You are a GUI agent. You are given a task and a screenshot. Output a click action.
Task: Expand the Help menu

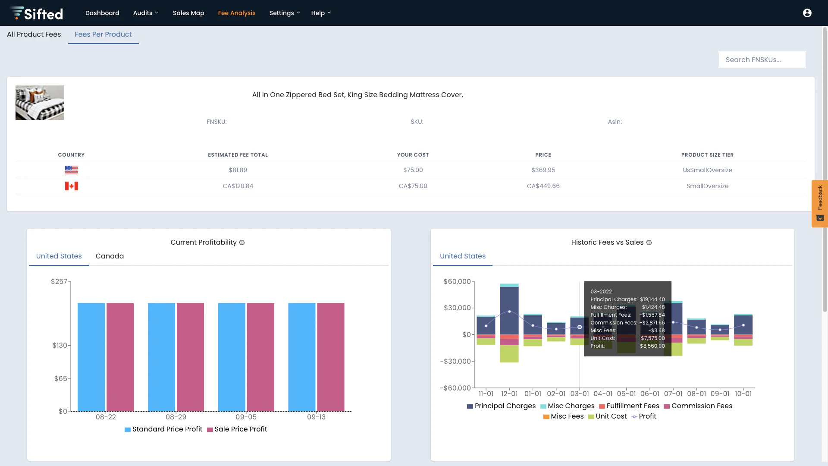click(321, 13)
